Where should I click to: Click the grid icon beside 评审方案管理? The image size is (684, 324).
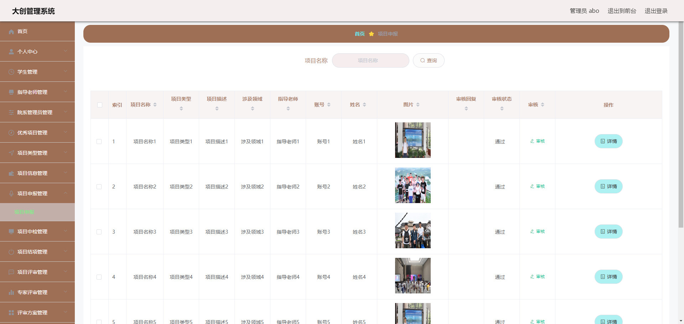(11, 313)
